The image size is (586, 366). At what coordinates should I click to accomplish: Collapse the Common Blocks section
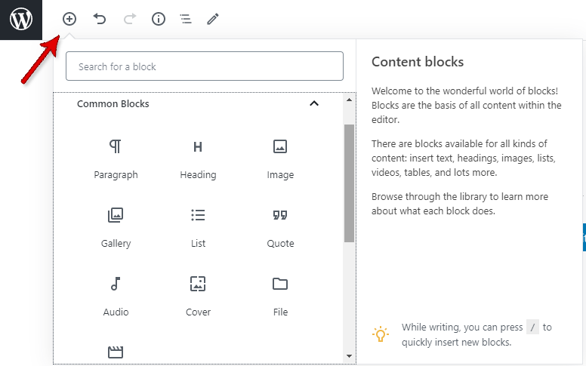(x=314, y=103)
